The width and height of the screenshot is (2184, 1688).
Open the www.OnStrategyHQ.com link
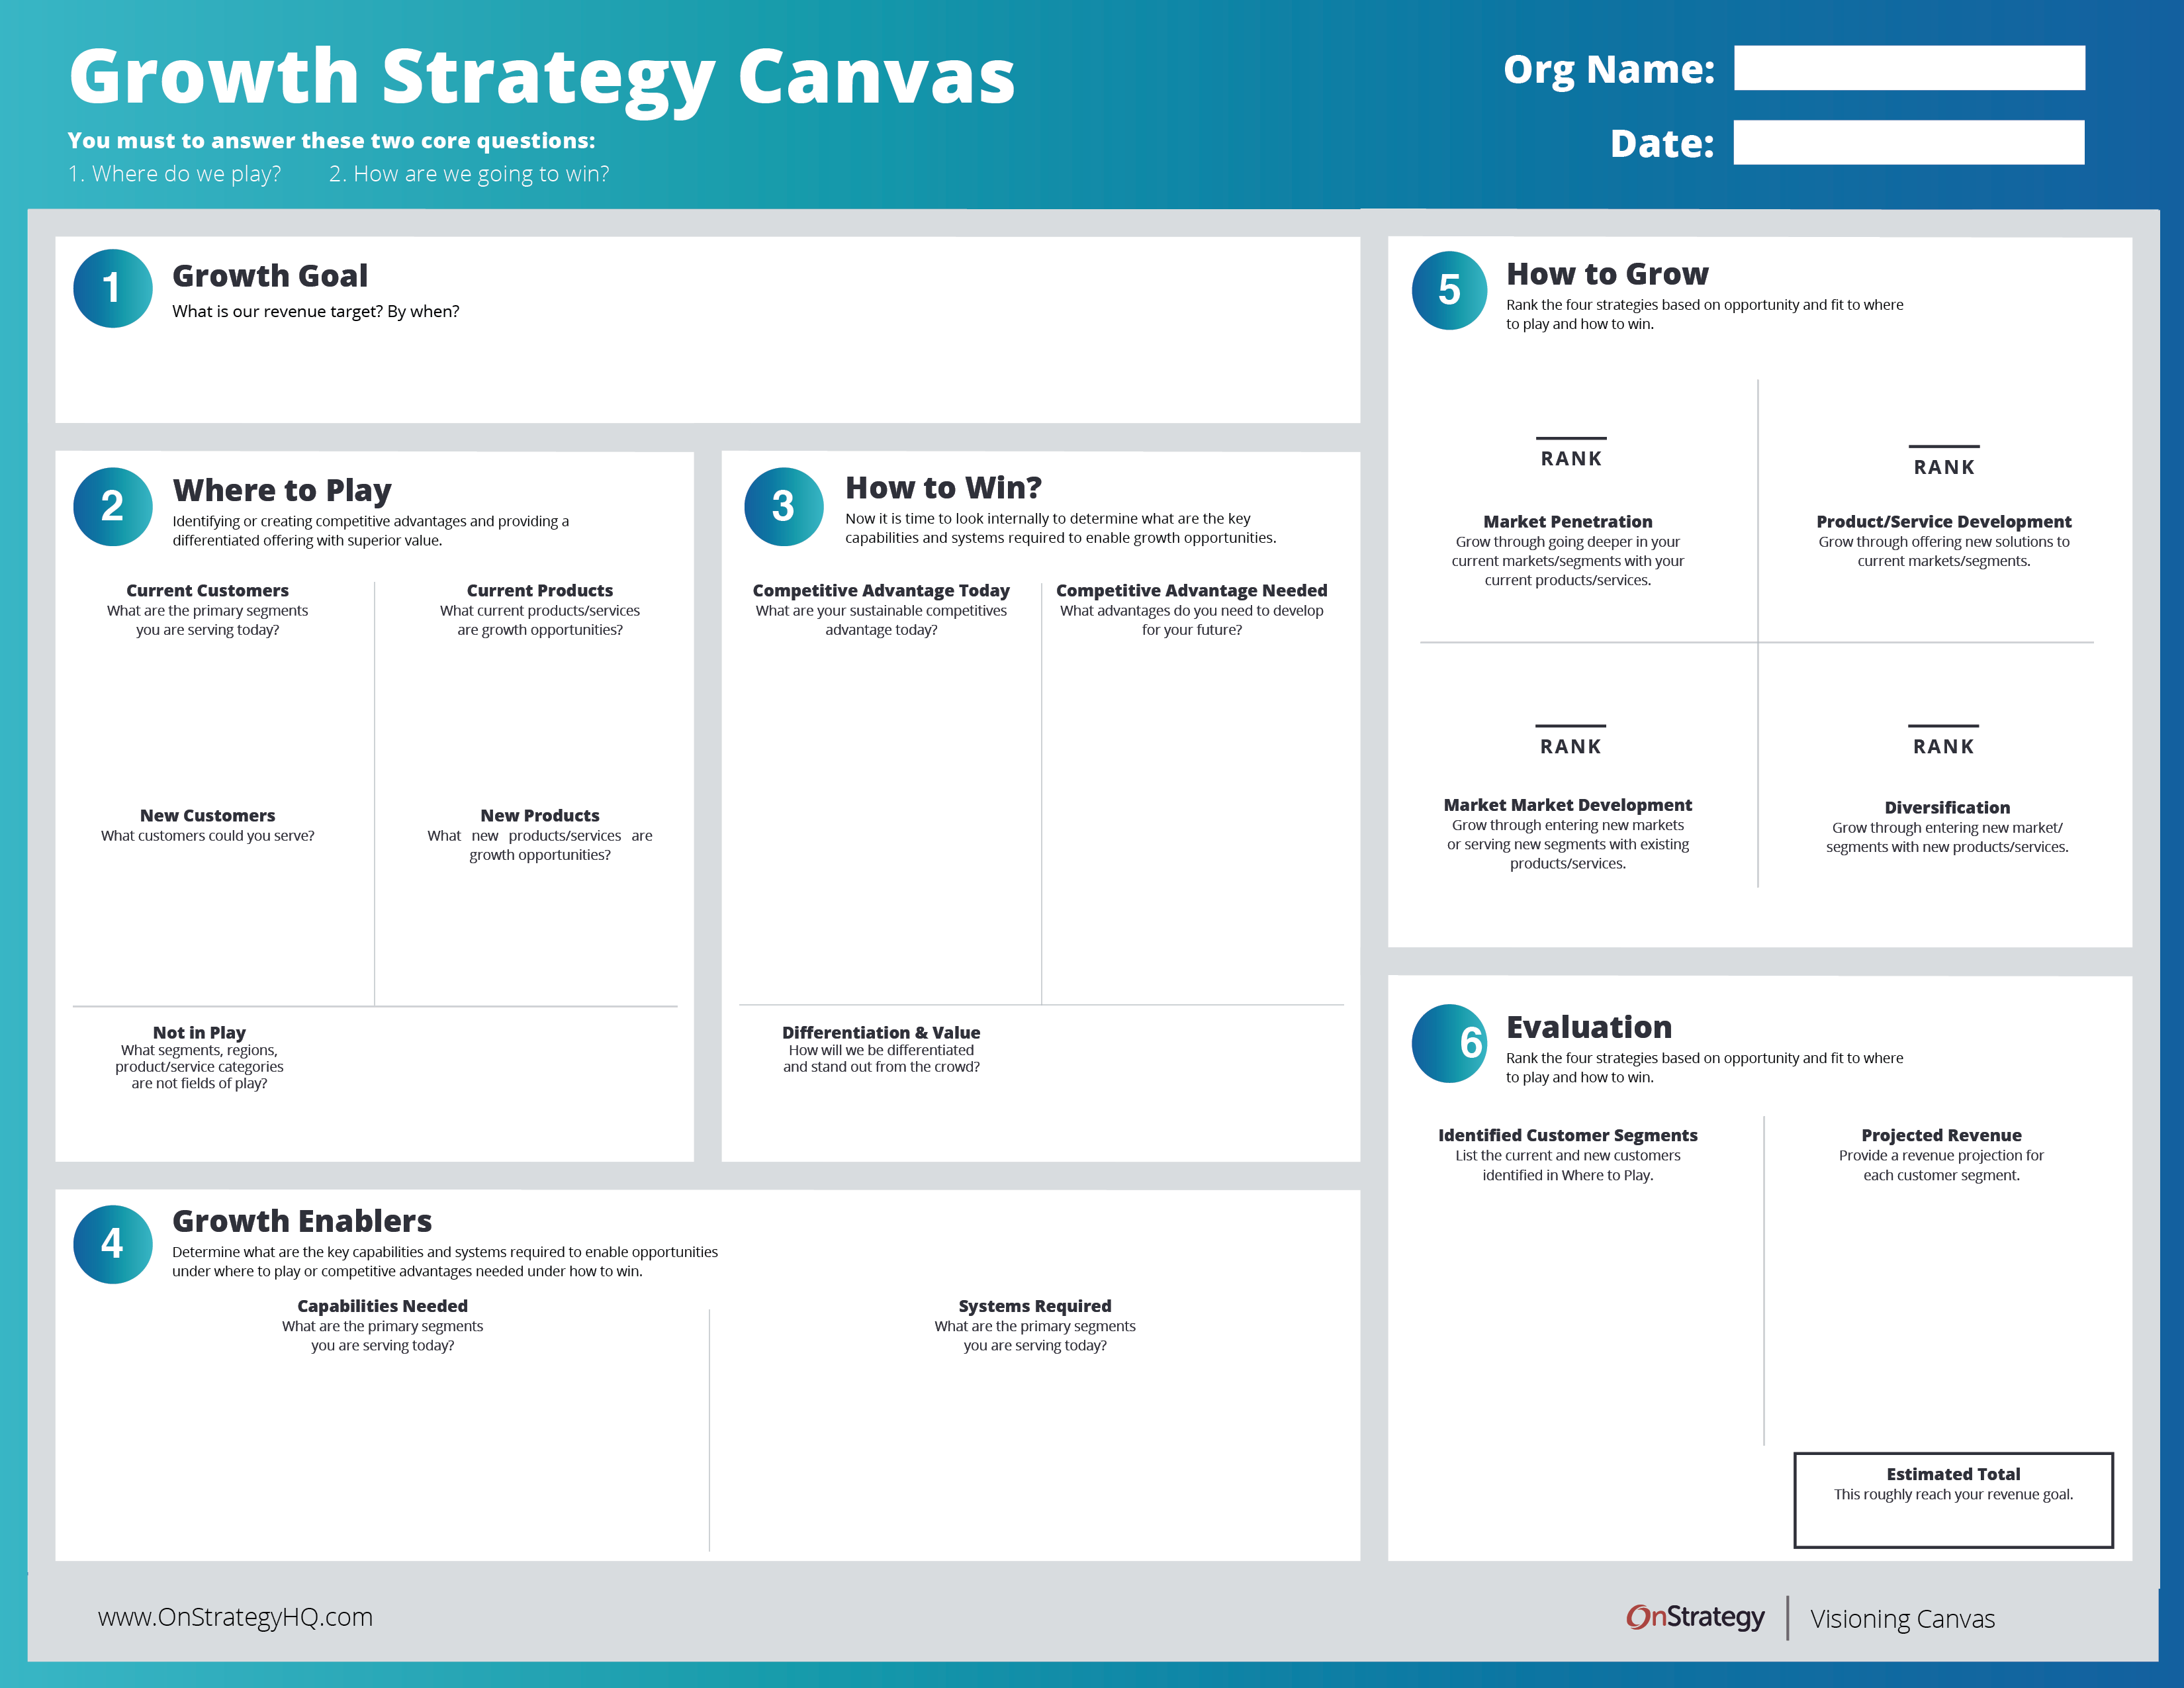[235, 1617]
